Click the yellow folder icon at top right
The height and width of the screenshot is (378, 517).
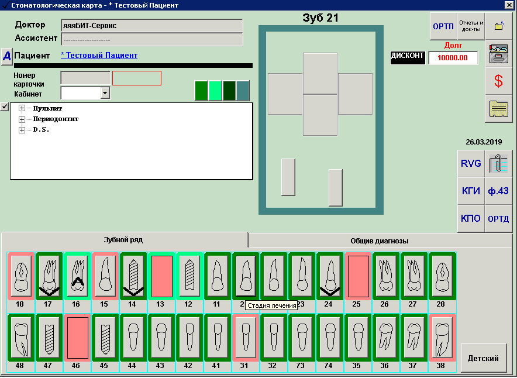click(498, 26)
